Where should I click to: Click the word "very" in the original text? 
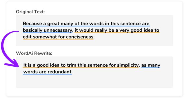point(124,30)
